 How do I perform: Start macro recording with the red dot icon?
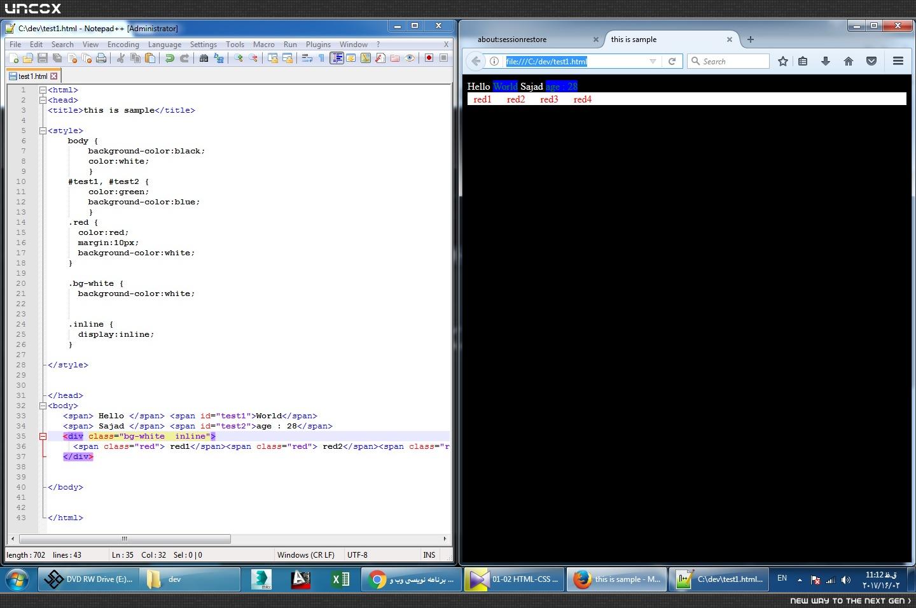[429, 58]
